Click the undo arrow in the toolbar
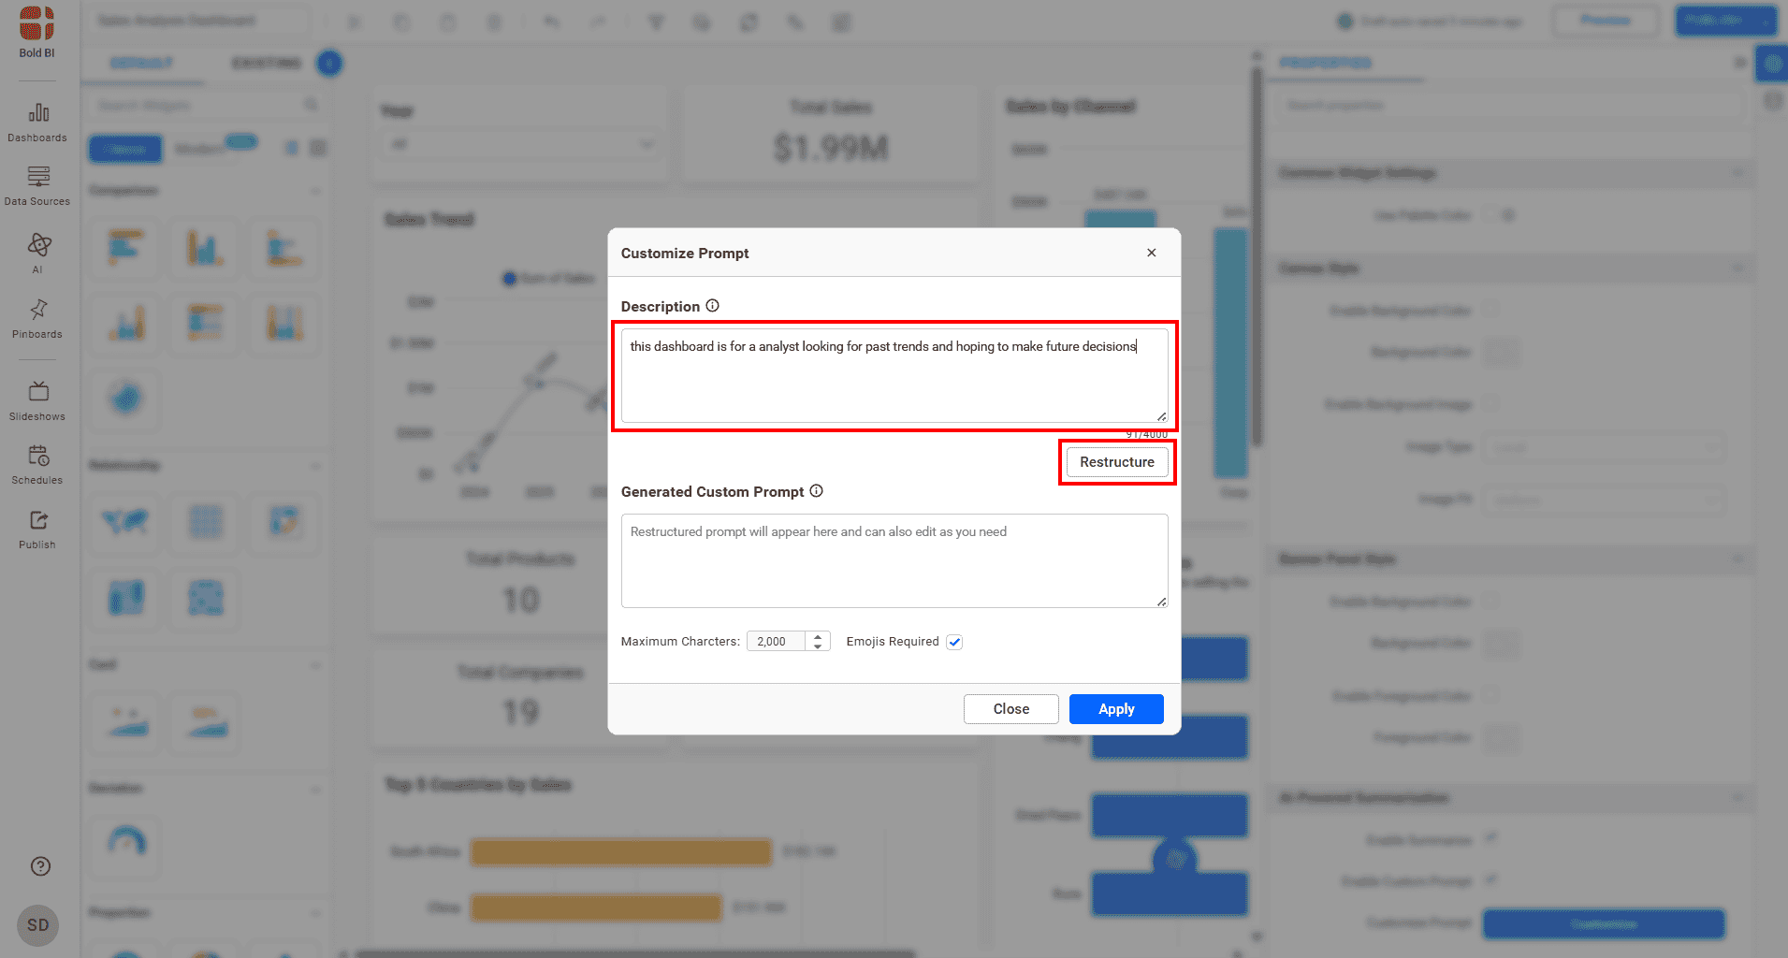 pos(551,22)
